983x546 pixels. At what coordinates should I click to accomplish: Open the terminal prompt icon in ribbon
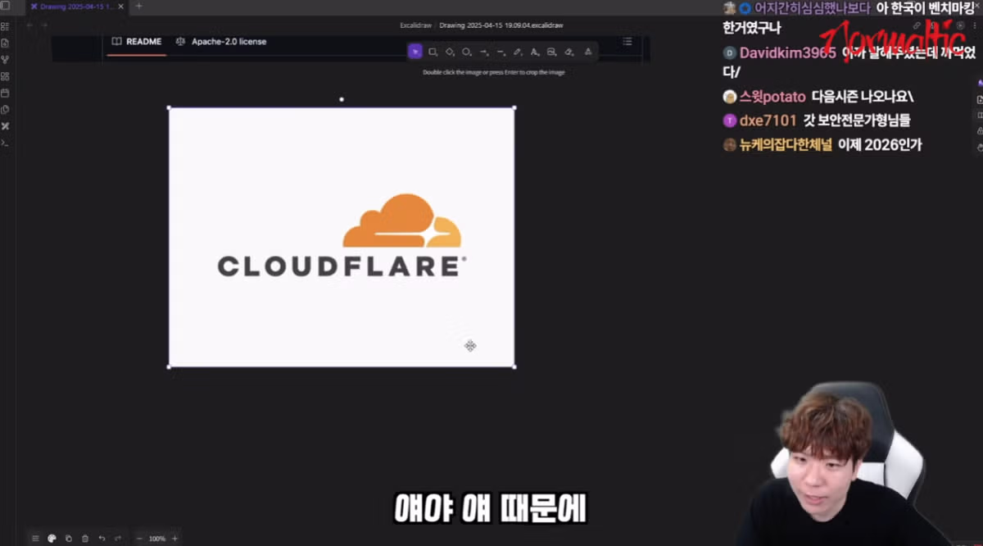point(5,143)
